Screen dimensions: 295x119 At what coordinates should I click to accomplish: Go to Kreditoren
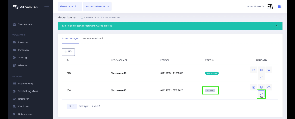24,106
